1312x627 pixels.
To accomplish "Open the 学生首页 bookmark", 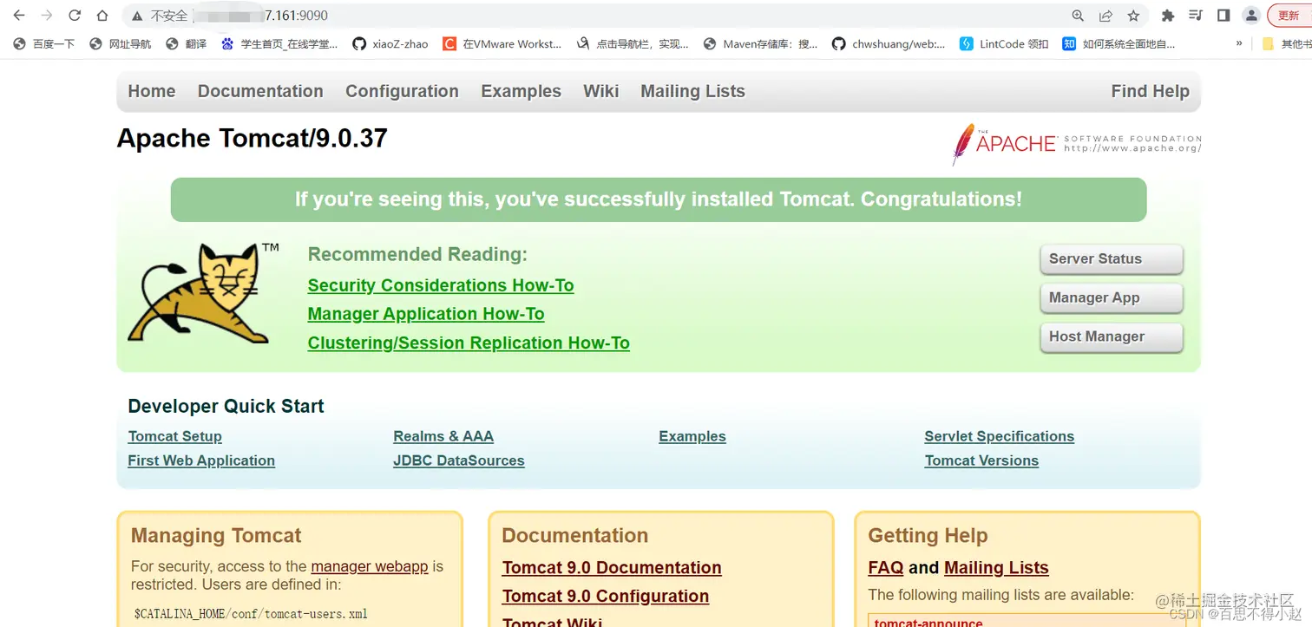I will coord(279,43).
